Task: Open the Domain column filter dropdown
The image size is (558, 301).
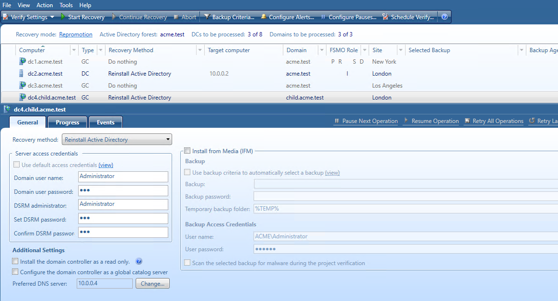Action: (x=322, y=50)
